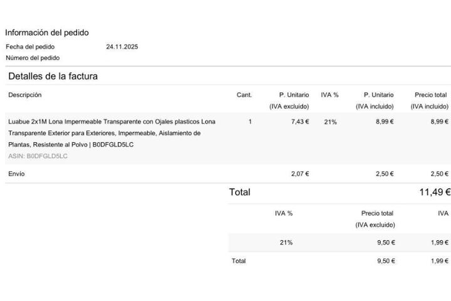Click the 21% value in the summary table

(x=286, y=243)
